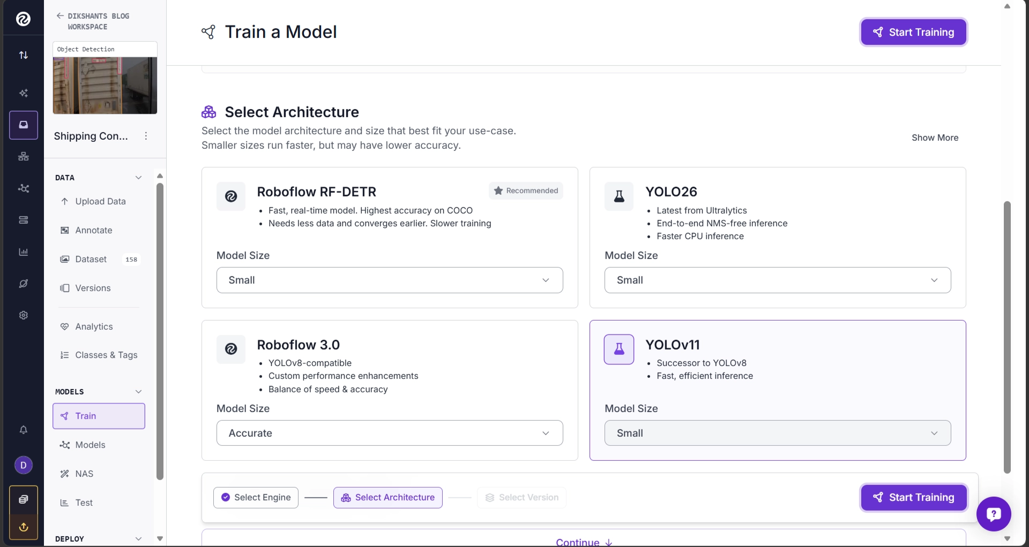
Task: Click the up-down arrows icon in the dark sidebar
Action: click(x=24, y=55)
